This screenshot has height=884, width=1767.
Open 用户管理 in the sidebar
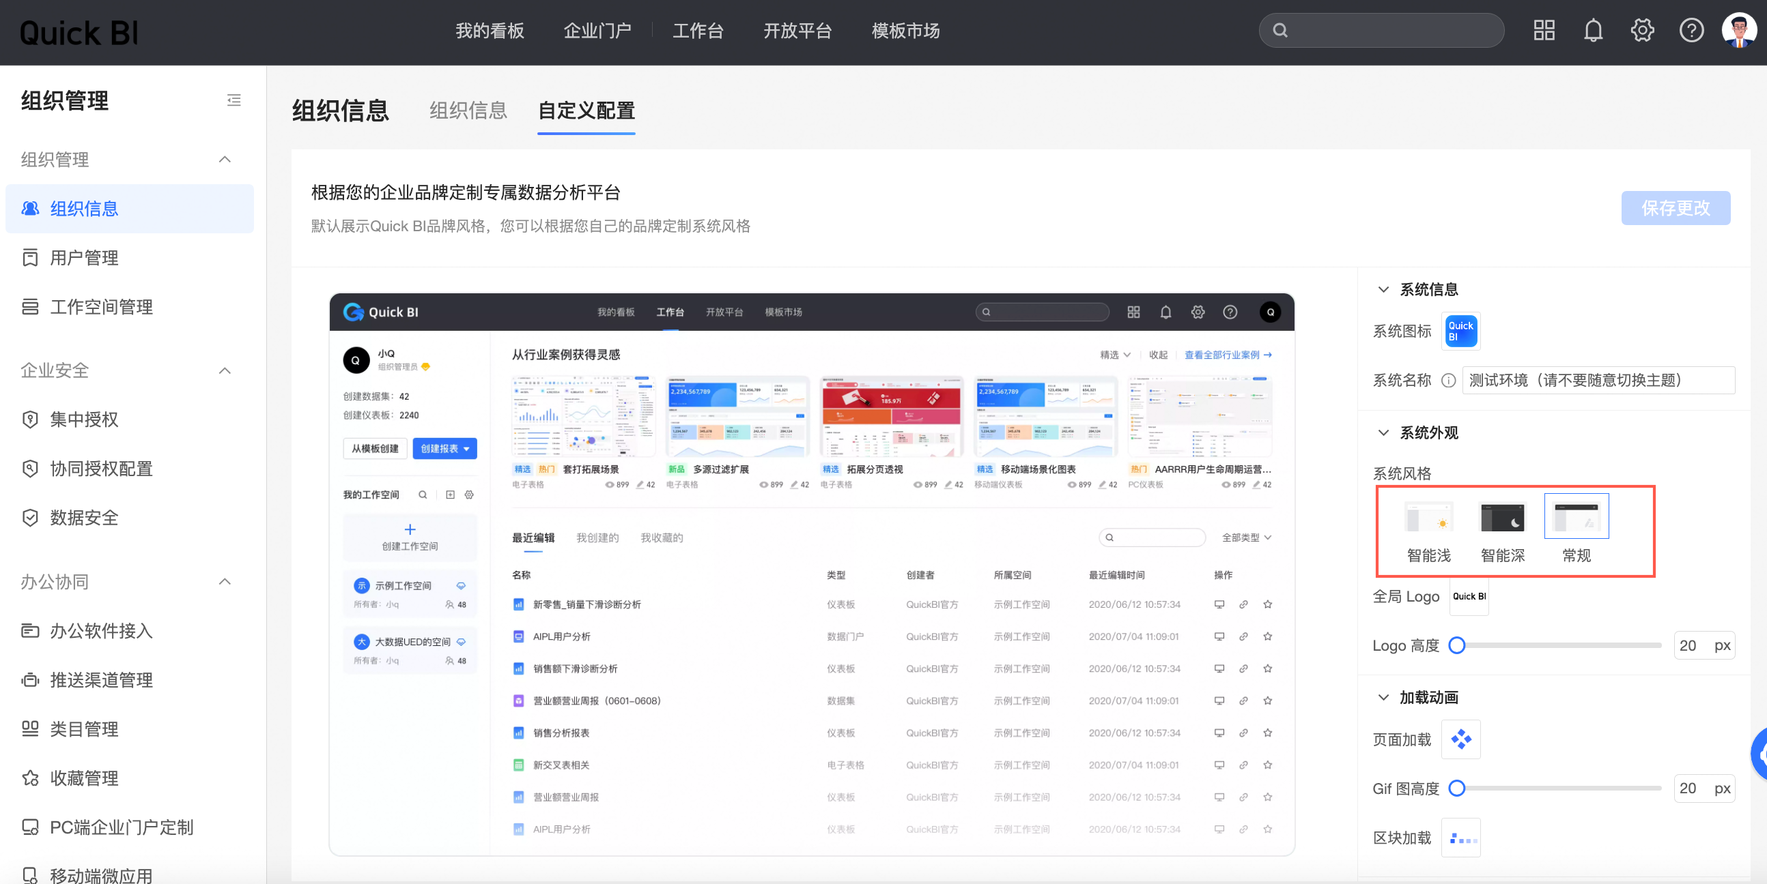click(84, 259)
